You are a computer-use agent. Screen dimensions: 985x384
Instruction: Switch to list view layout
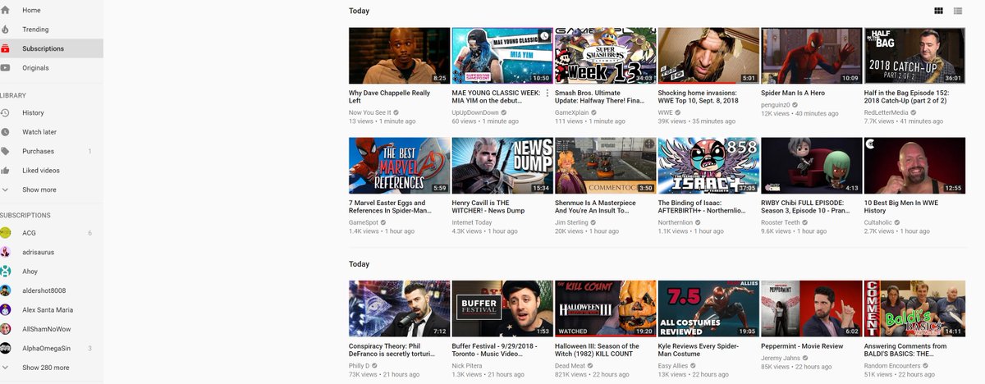tap(958, 11)
